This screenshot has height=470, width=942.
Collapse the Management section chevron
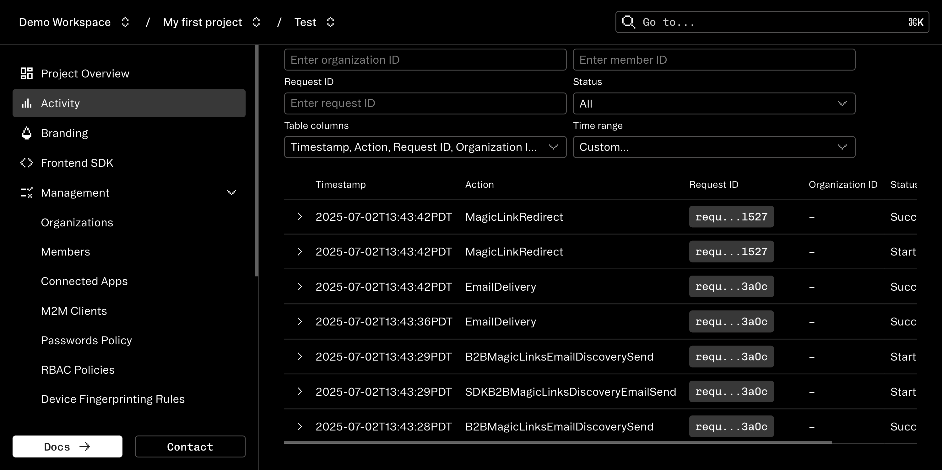point(231,192)
